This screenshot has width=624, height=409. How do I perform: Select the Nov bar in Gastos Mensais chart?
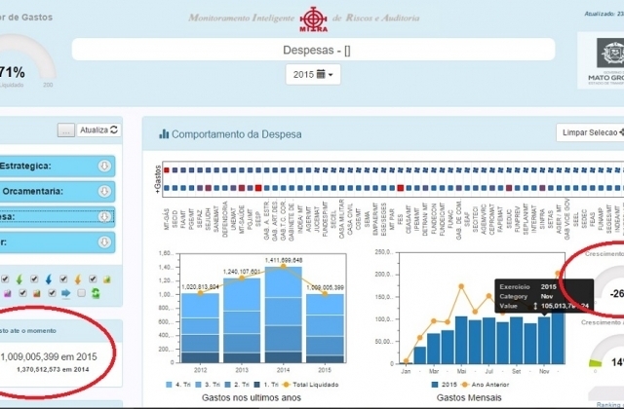[x=544, y=340]
